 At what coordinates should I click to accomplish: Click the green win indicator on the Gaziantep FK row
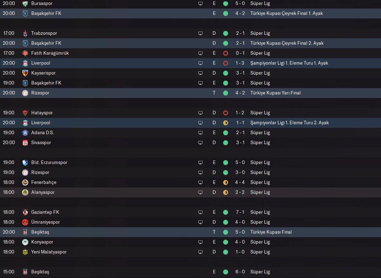(x=225, y=212)
